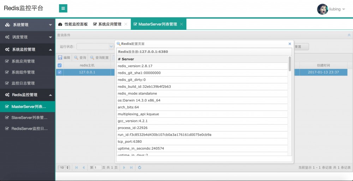353x181 pixels.
Task: Switch to the 性能监控面板 tab
Action: 73,24
